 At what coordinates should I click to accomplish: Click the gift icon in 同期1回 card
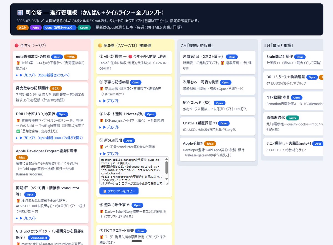click(18, 201)
